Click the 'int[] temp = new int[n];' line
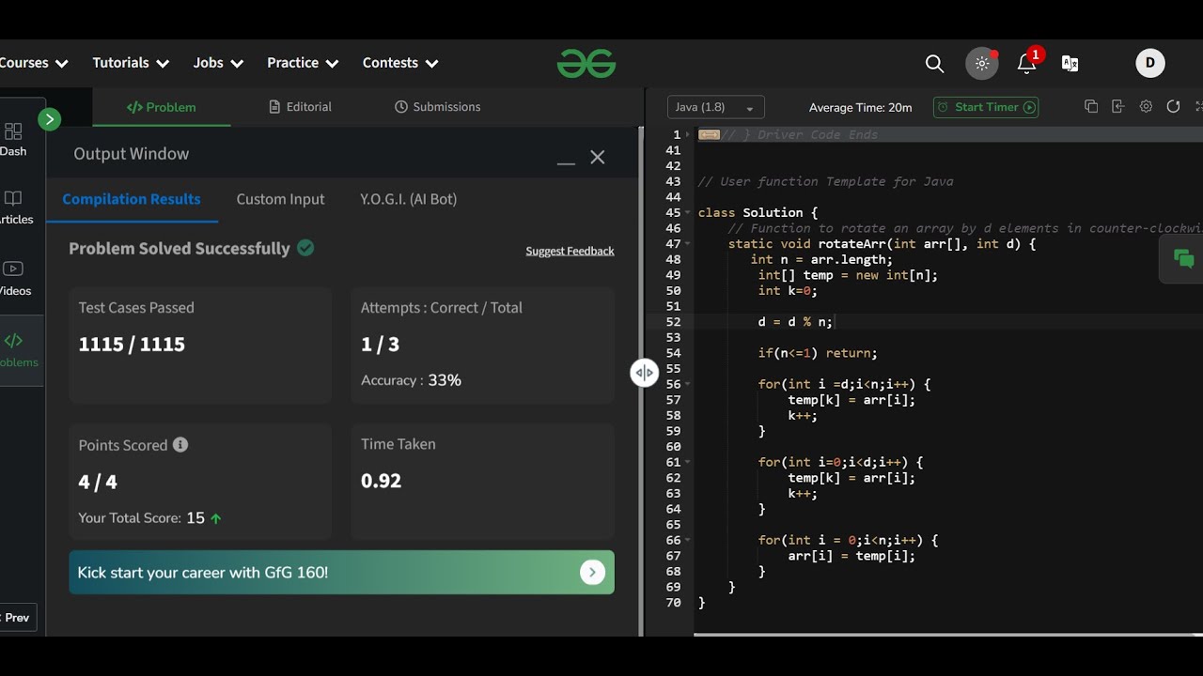The image size is (1203, 676). 848,275
